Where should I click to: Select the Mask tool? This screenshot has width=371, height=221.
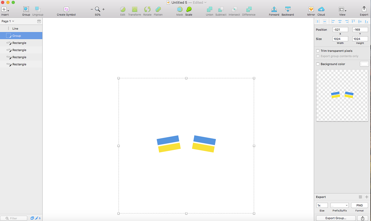(x=180, y=9)
